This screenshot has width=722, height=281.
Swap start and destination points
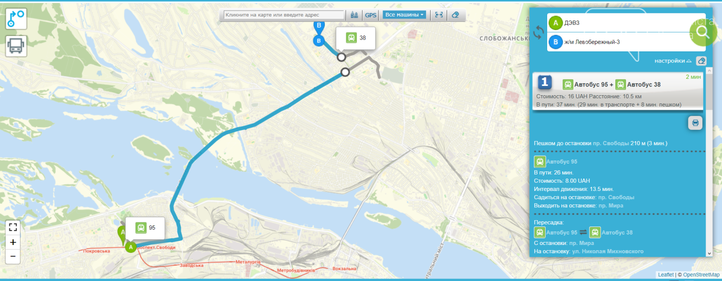[x=538, y=32]
